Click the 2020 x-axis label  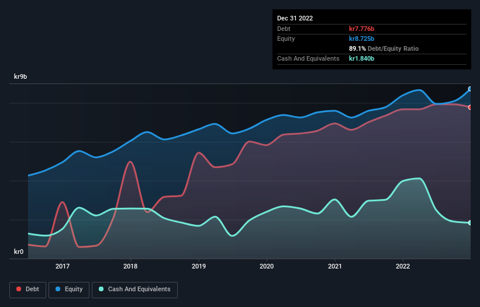tap(267, 266)
